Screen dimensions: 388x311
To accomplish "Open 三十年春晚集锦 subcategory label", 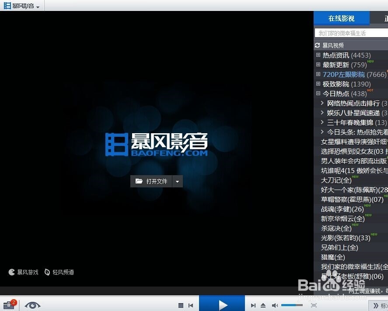I will pyautogui.click(x=350, y=123).
